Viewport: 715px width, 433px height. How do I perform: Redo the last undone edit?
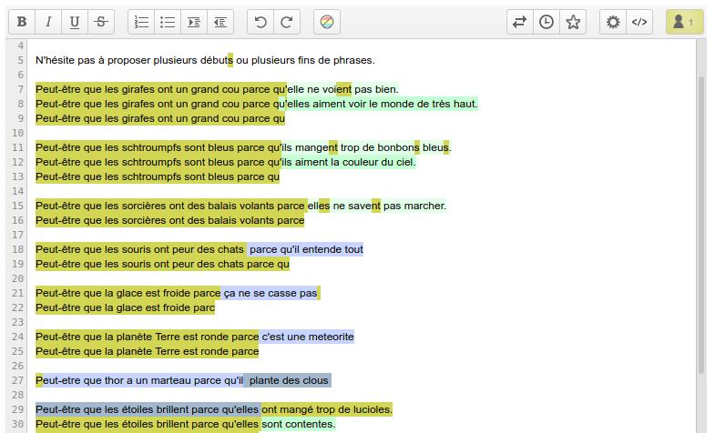[x=287, y=22]
